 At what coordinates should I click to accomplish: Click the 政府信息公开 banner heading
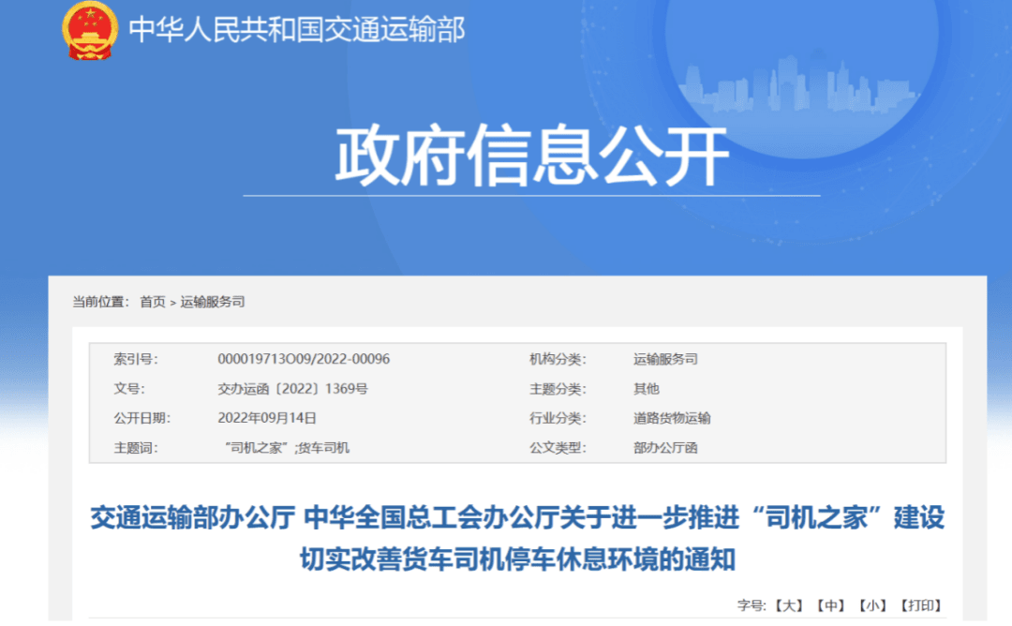pyautogui.click(x=531, y=156)
